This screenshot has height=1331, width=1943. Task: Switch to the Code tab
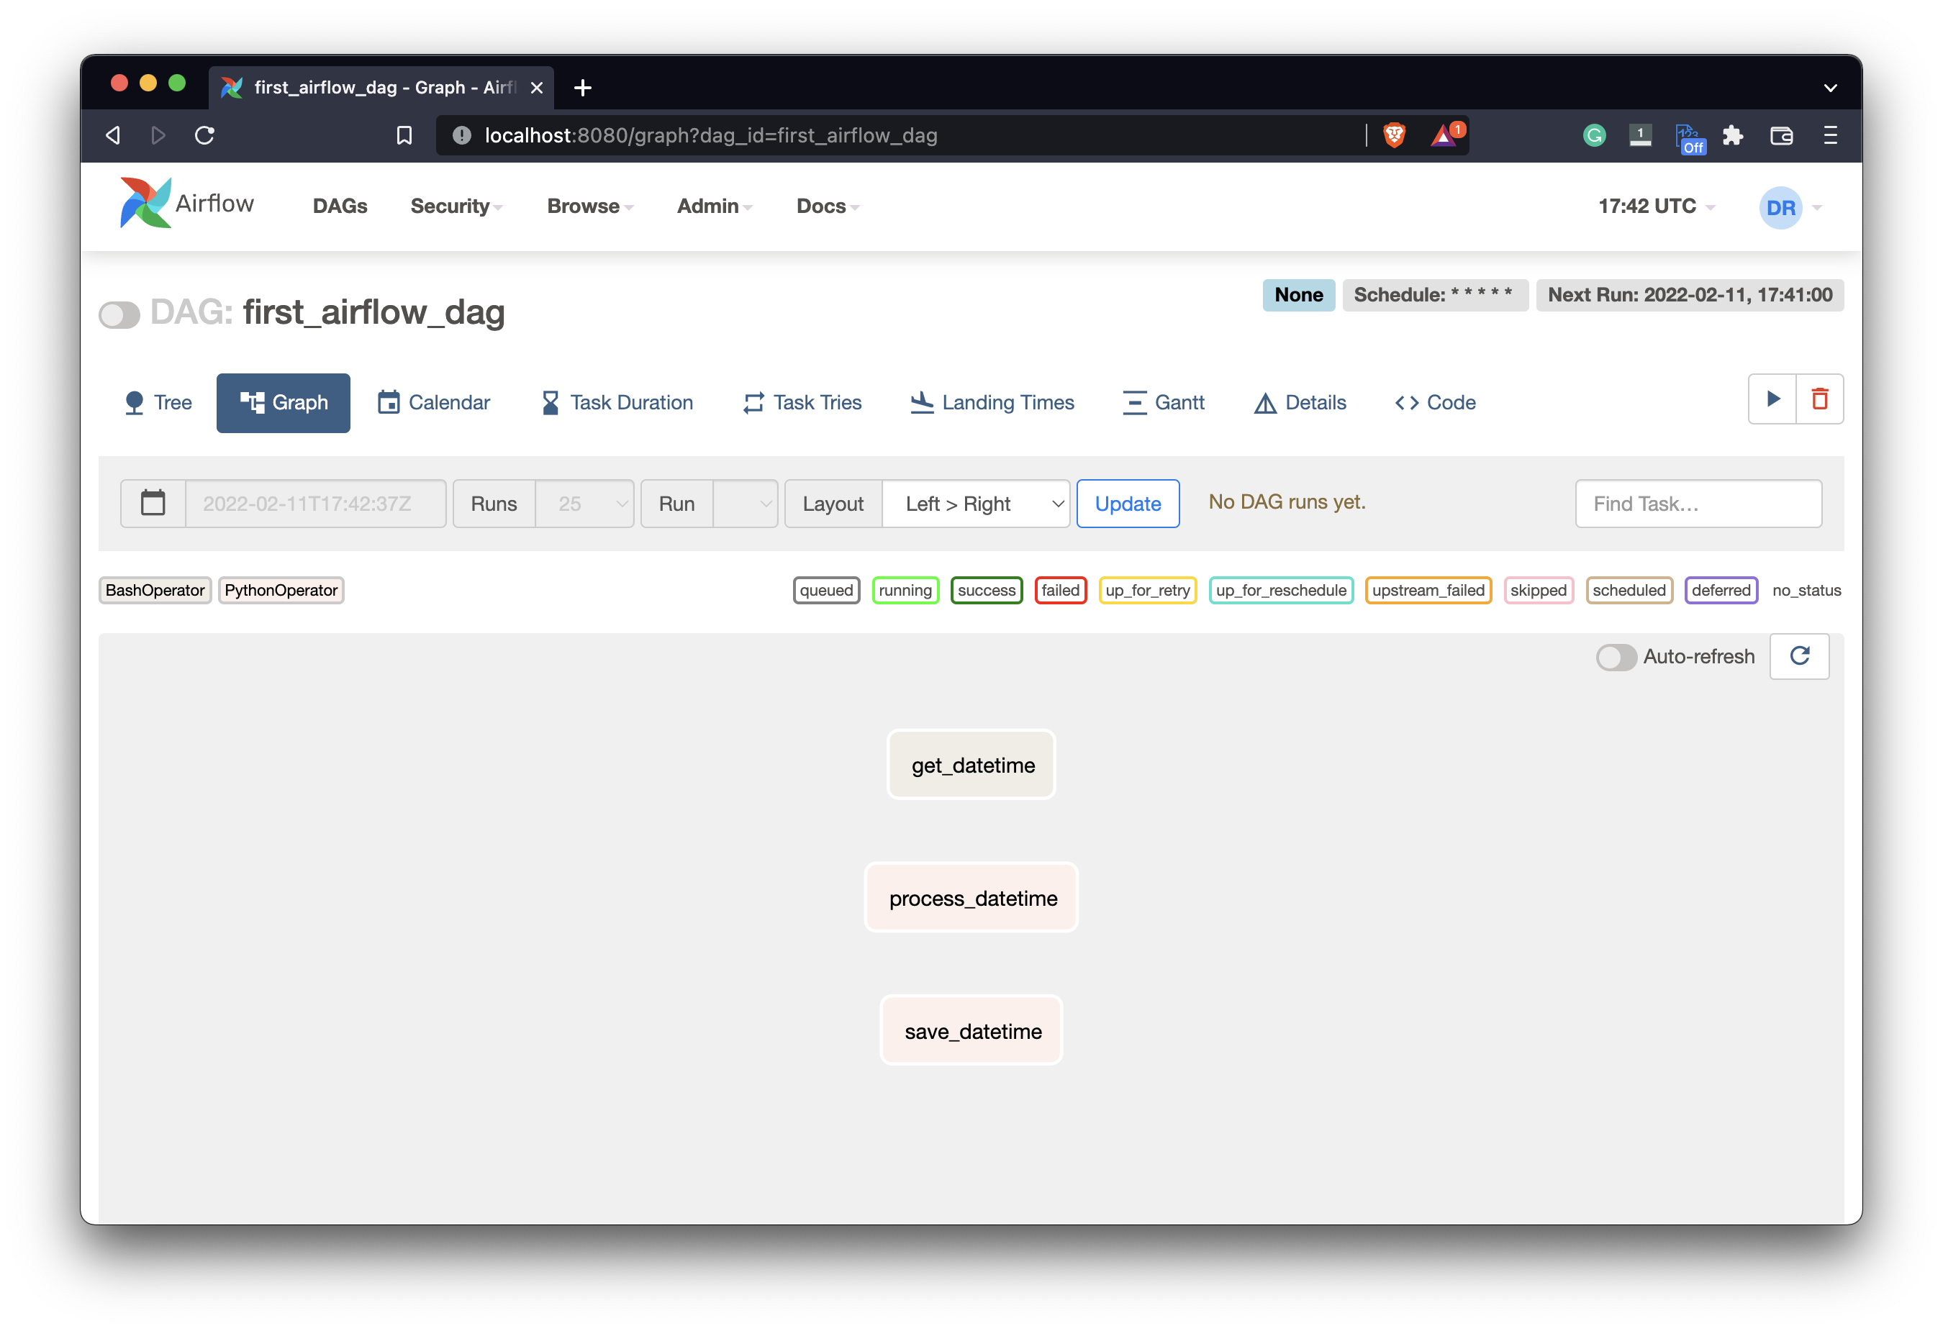click(x=1435, y=402)
